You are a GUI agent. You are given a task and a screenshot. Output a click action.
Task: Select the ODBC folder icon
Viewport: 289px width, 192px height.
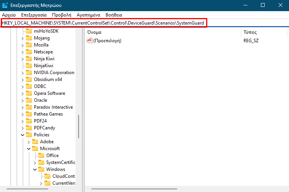pyautogui.click(x=29, y=86)
